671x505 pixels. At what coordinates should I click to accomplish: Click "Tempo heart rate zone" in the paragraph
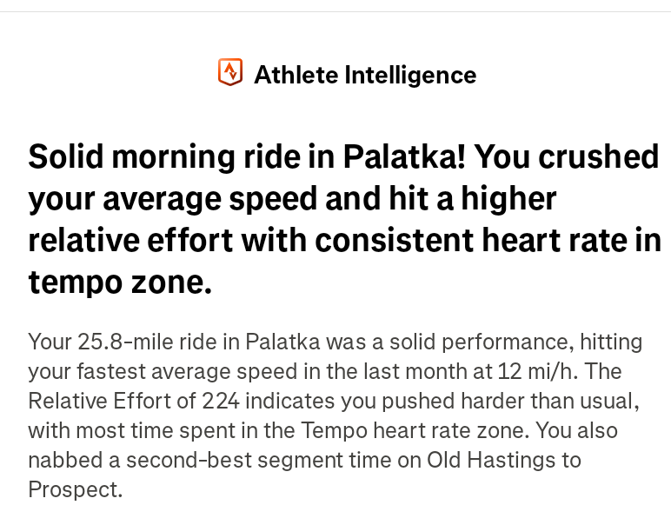[x=412, y=430]
